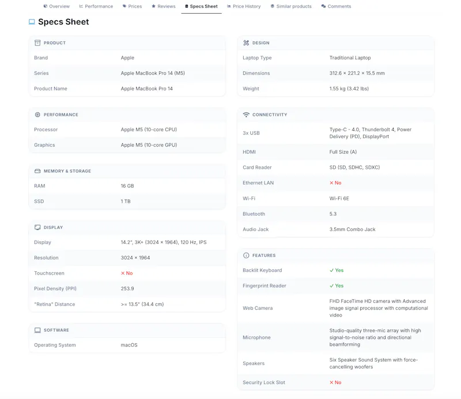Select 'Apple M5 (10-core GPU)' graphics value

(x=149, y=145)
